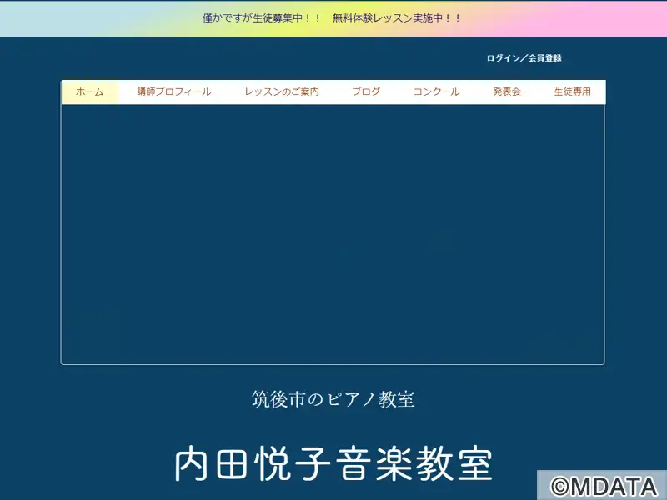
Task: Click the 生徒募集中 announcement banner text
Action: (332, 18)
